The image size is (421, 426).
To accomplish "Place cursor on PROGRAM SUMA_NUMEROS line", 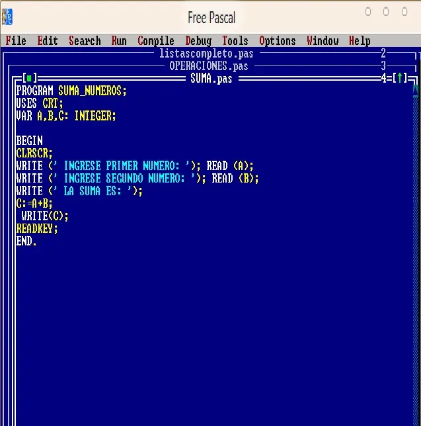I will tap(71, 91).
